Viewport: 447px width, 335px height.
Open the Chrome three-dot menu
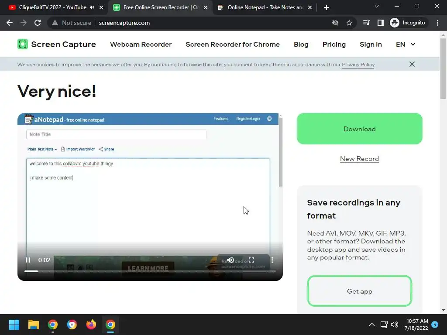437,23
